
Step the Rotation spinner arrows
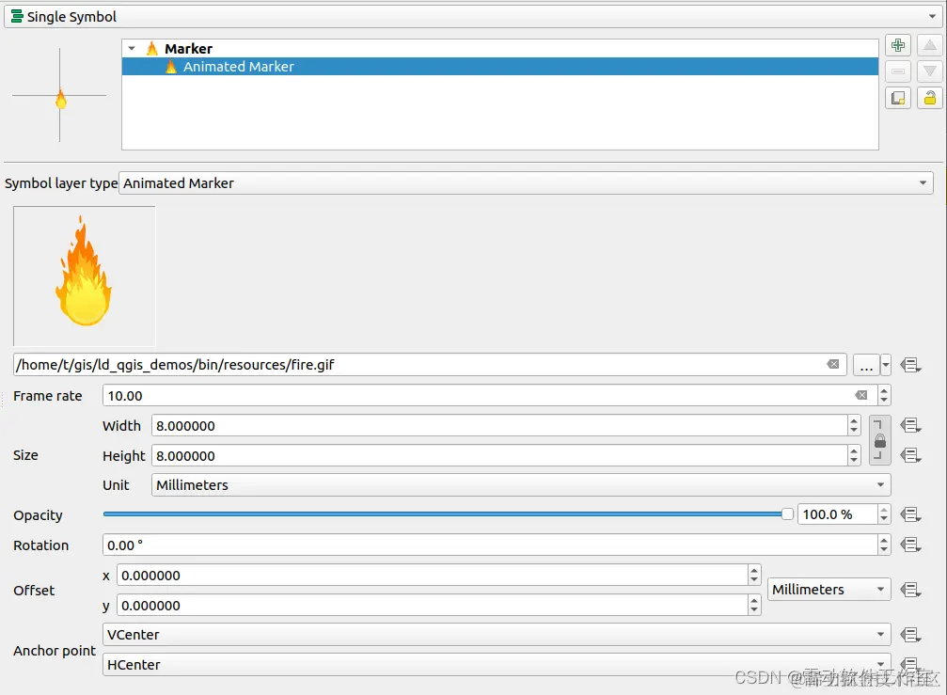884,545
